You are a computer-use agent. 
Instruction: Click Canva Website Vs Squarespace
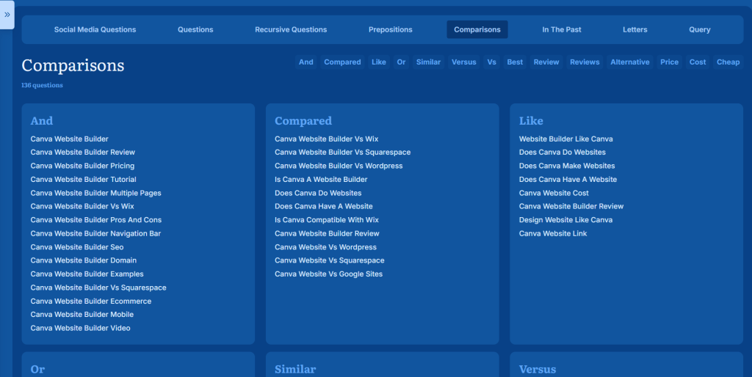point(330,260)
